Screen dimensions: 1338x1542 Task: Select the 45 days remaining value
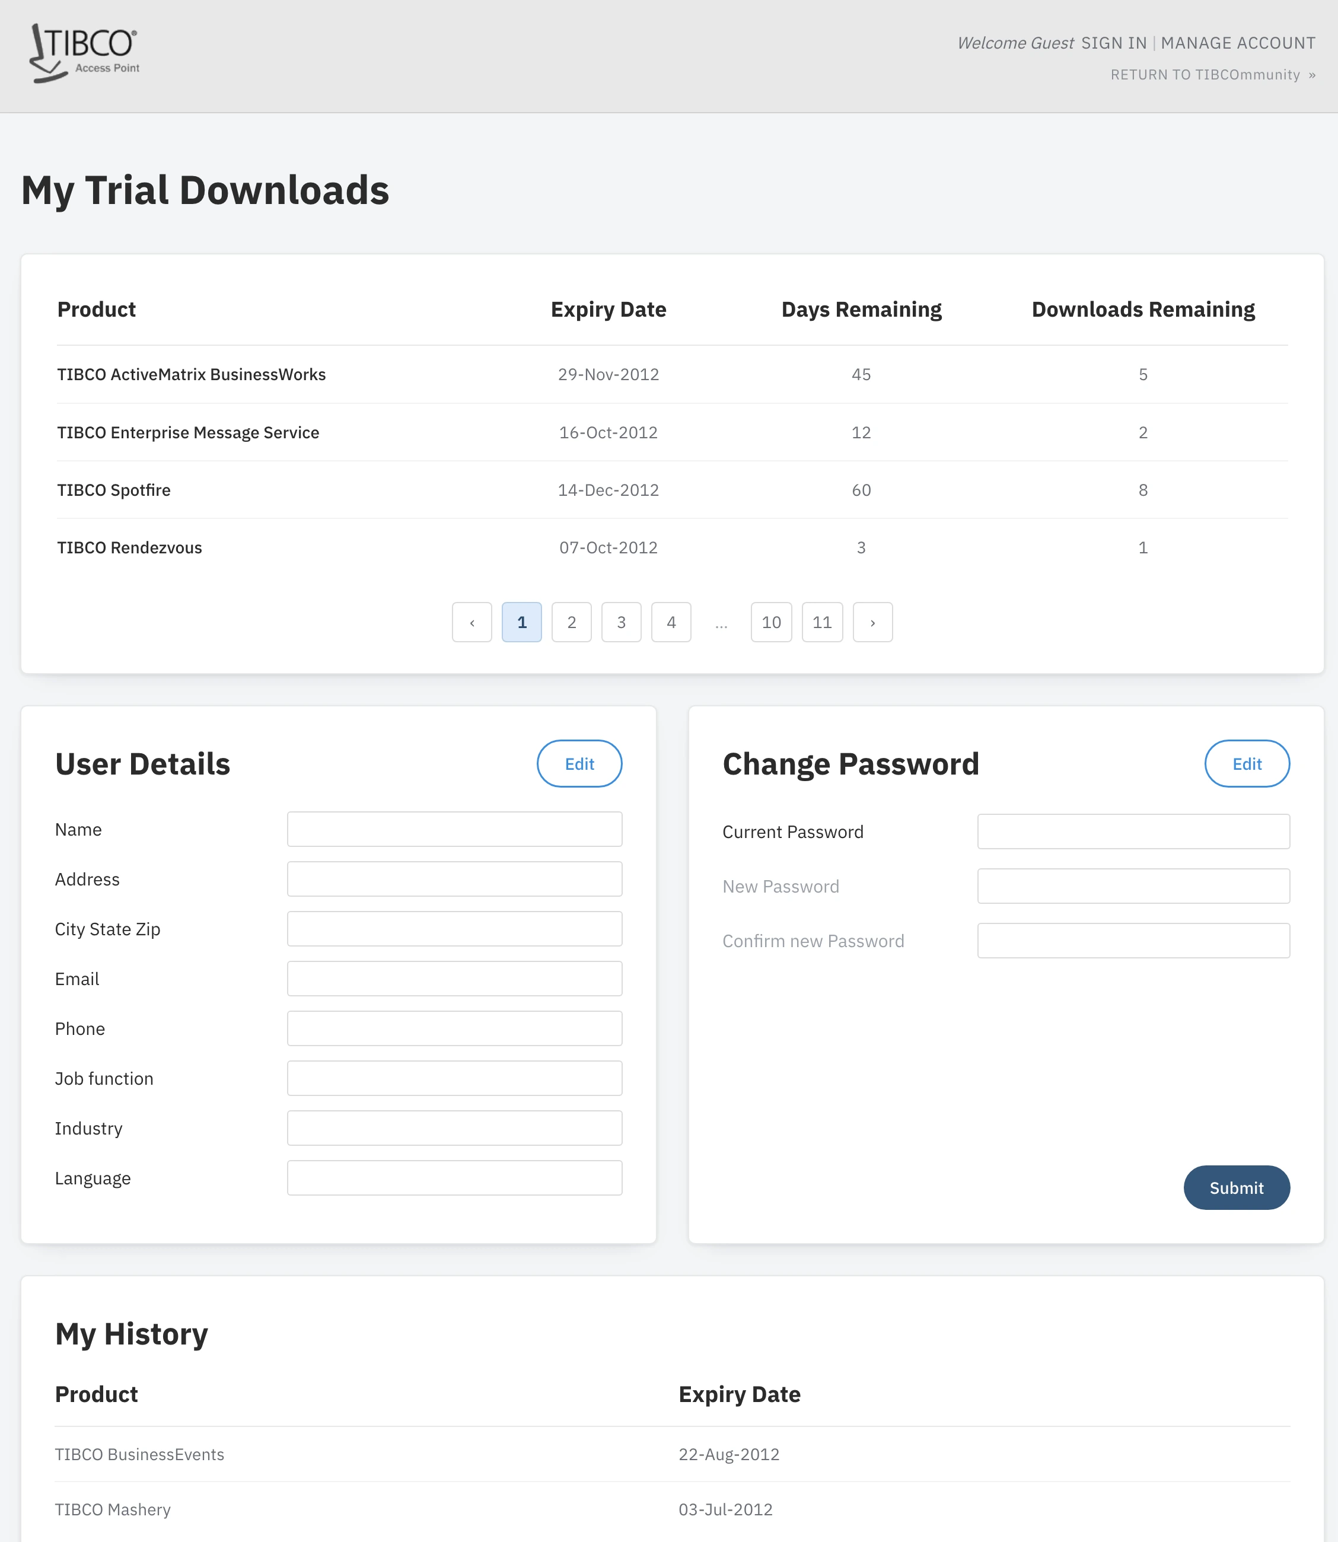(861, 375)
